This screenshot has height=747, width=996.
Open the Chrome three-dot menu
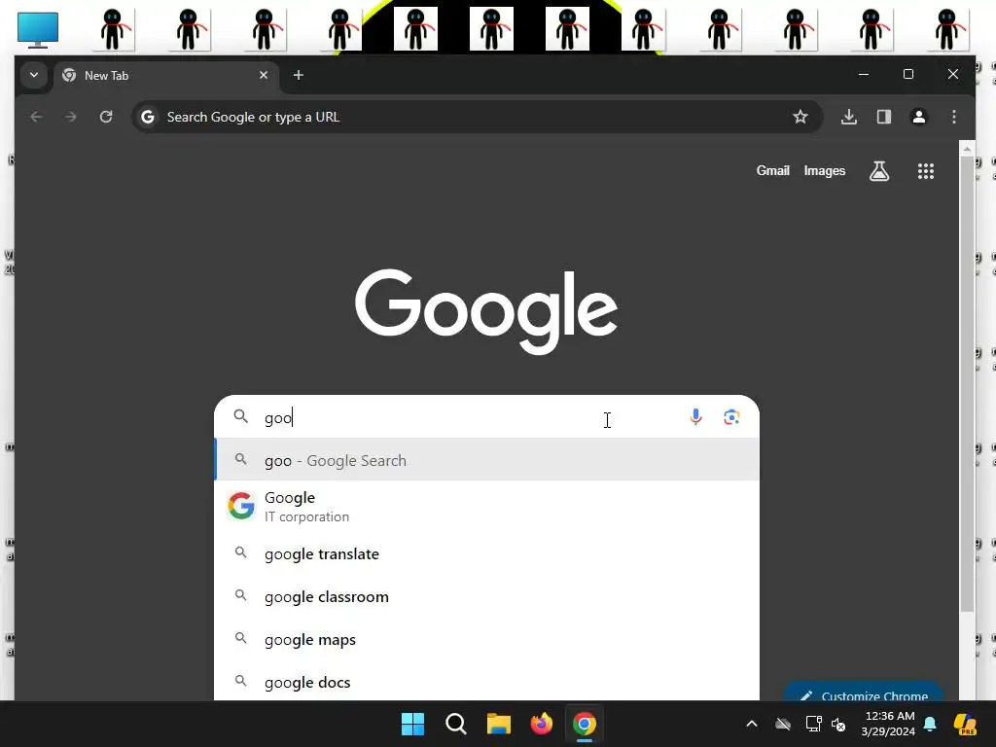pyautogui.click(x=953, y=117)
